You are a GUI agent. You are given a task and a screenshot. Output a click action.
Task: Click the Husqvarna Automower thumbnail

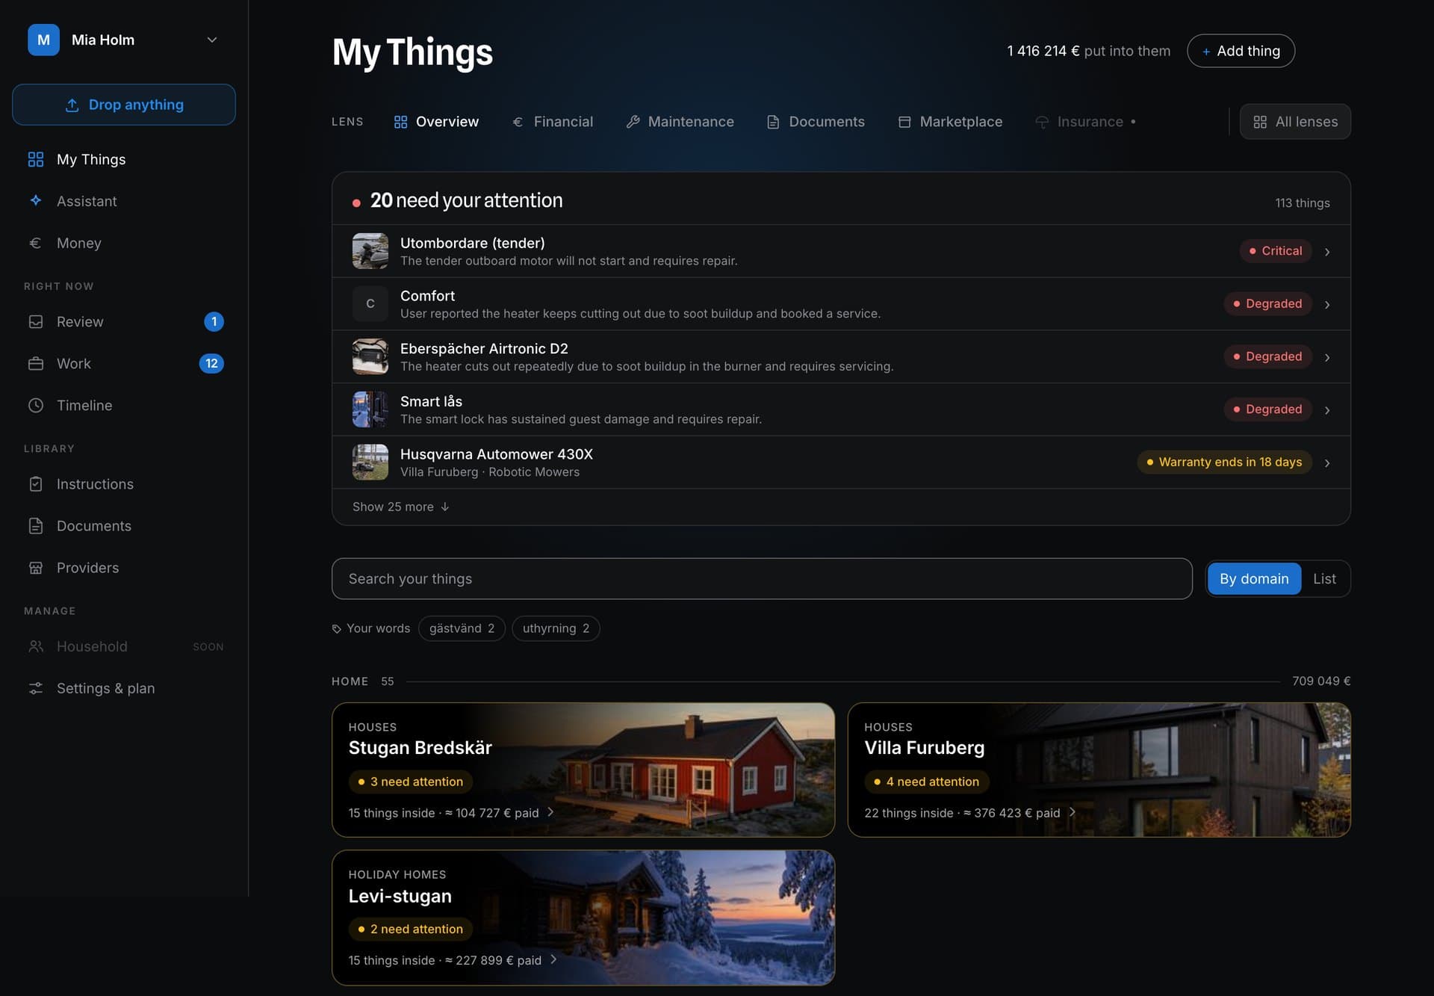coord(370,463)
